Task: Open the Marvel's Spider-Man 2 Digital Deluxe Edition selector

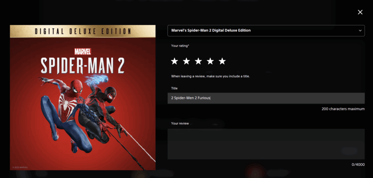Action: point(266,31)
